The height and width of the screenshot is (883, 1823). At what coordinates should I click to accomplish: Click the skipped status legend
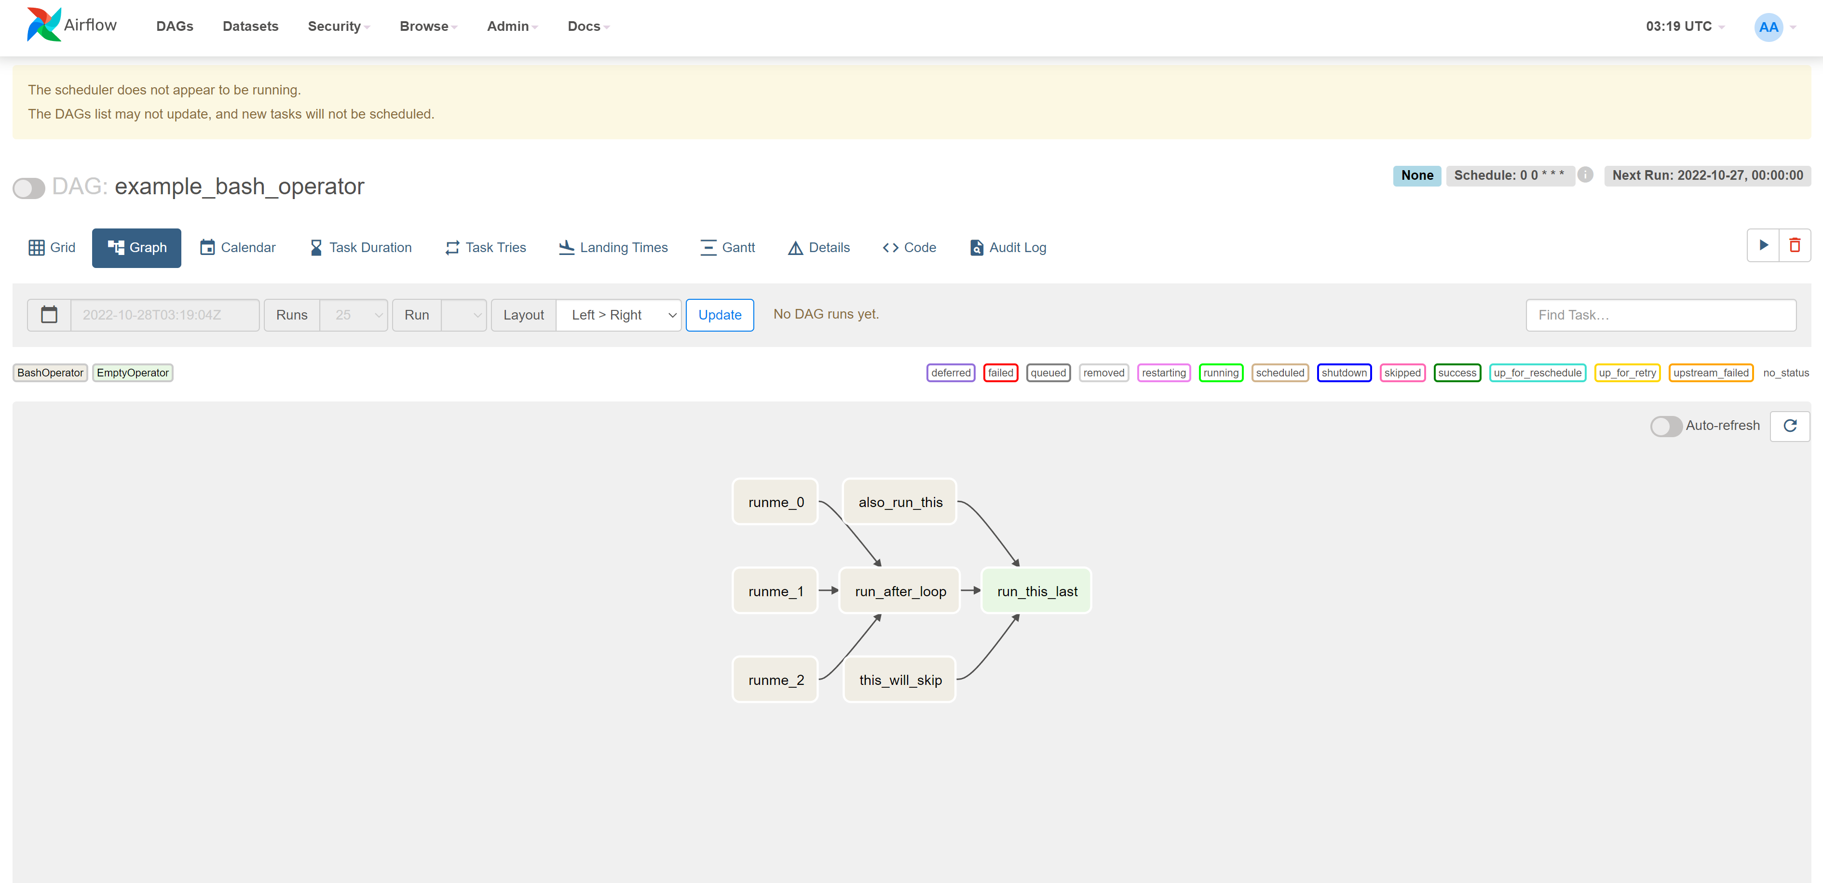pos(1402,373)
